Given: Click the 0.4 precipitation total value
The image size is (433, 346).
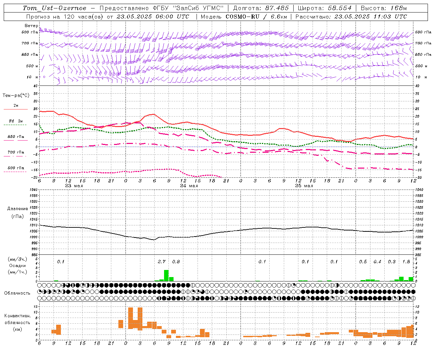Looking at the screenshot, I should [x=377, y=262].
